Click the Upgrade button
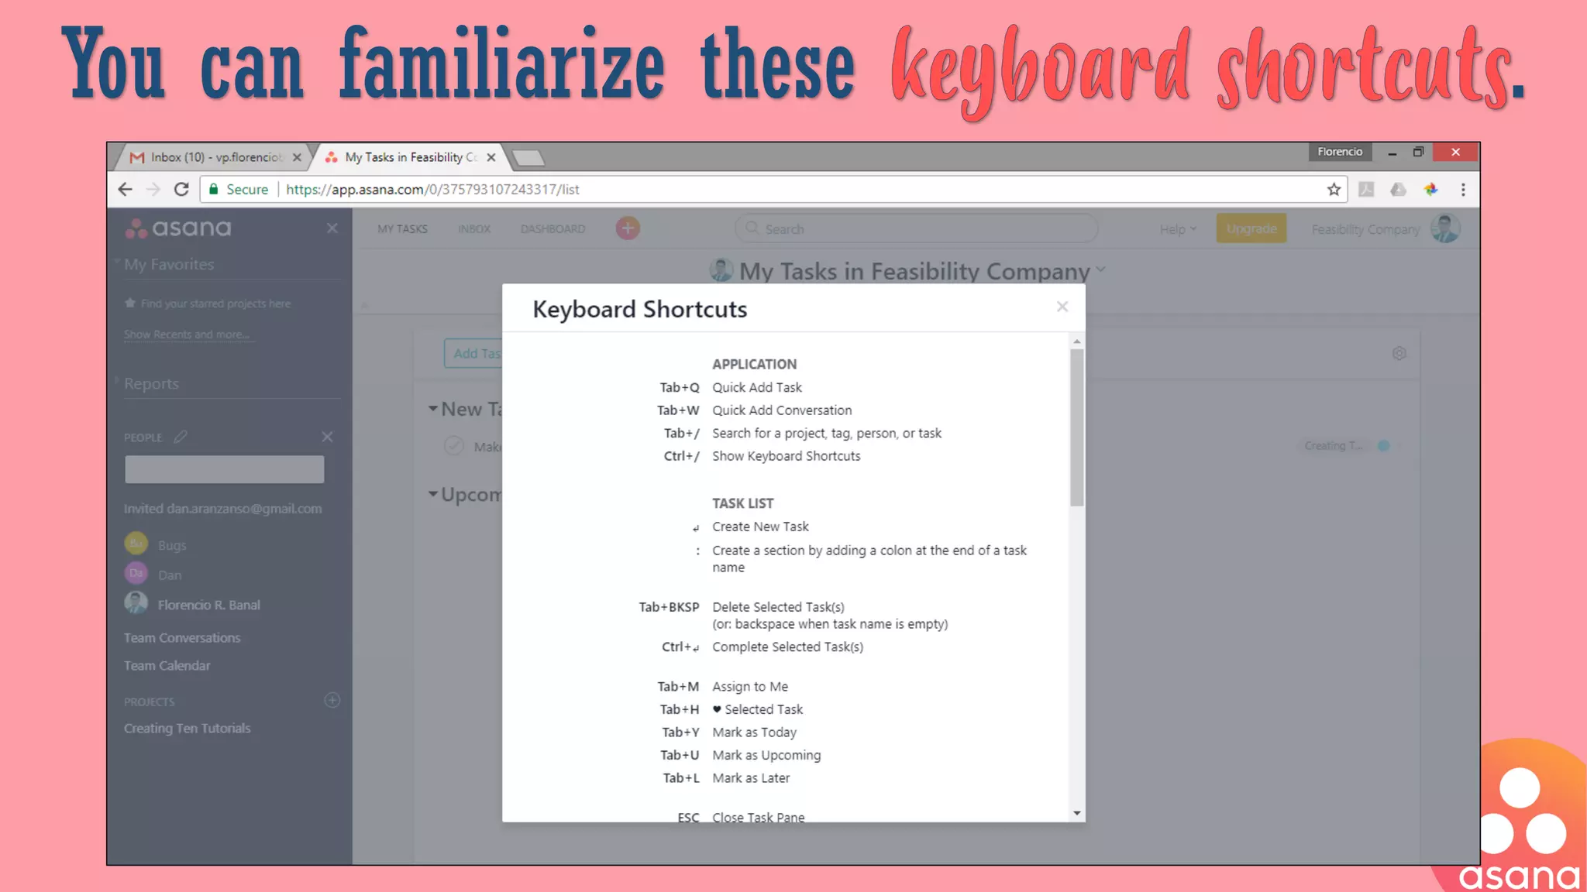This screenshot has width=1587, height=892. coord(1251,229)
